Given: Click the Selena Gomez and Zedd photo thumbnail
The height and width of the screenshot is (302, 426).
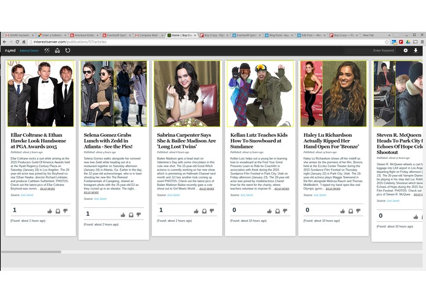Looking at the screenshot, I should tap(114, 94).
